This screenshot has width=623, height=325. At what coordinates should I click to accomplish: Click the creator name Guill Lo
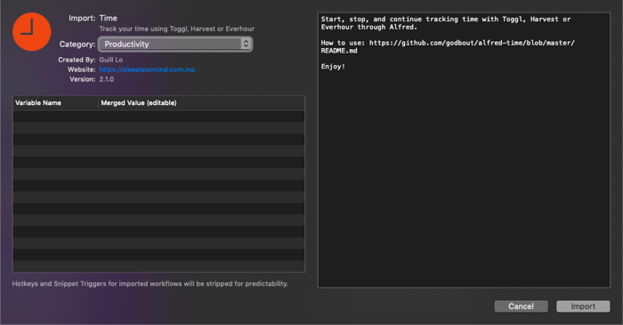pos(111,60)
